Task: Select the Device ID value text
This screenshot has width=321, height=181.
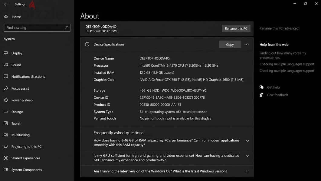Action: pos(172,97)
